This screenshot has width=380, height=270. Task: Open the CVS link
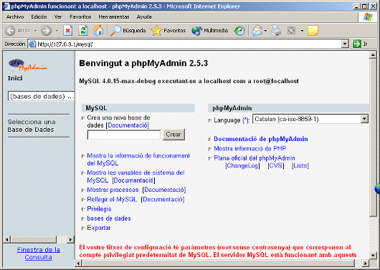276,165
